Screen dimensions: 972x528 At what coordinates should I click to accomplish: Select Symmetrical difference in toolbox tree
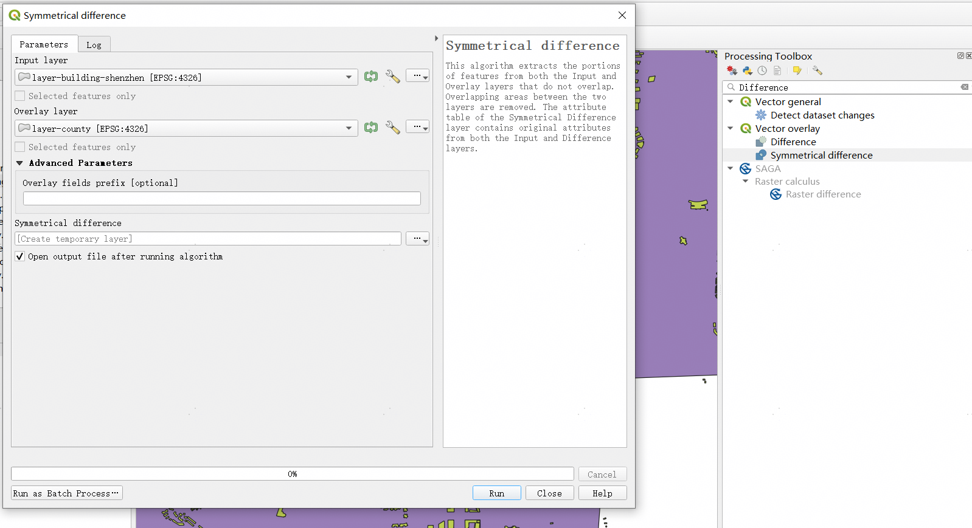[821, 156]
